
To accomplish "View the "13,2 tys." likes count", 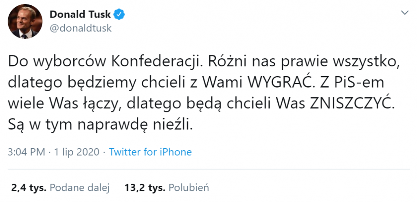I will (145, 188).
